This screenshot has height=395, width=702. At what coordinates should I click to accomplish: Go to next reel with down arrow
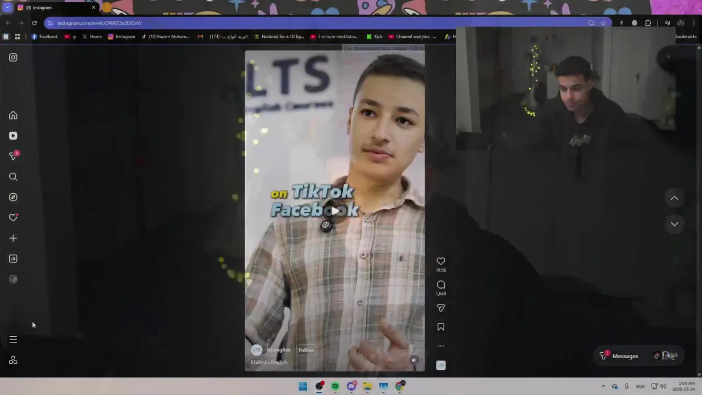pyautogui.click(x=675, y=224)
